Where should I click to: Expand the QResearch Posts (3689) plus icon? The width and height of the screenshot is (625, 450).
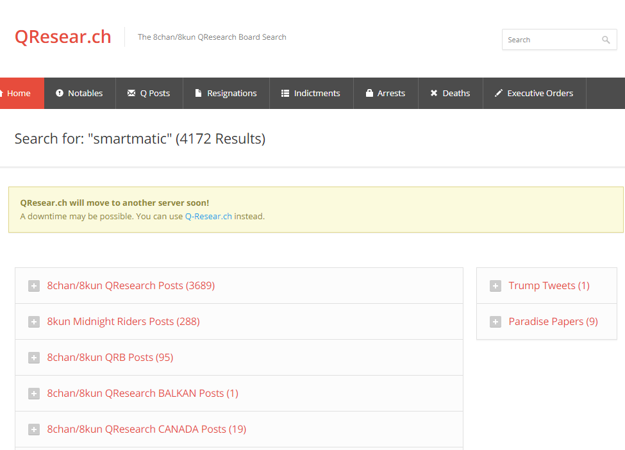pyautogui.click(x=34, y=286)
